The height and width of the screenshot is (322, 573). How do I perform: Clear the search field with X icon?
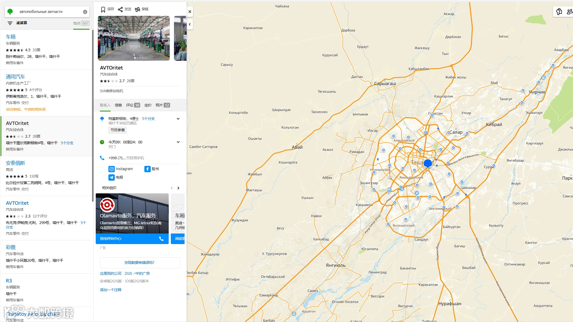coord(85,12)
